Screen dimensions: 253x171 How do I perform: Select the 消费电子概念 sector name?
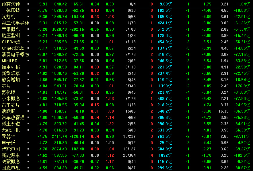pos(15,54)
